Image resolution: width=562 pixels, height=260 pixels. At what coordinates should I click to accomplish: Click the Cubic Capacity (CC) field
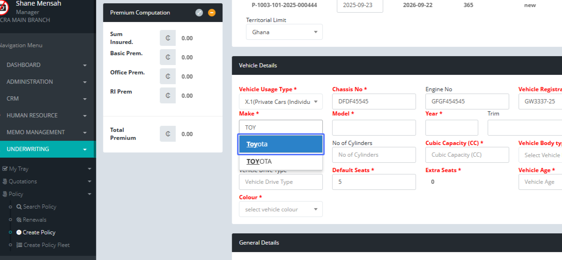[466, 155]
